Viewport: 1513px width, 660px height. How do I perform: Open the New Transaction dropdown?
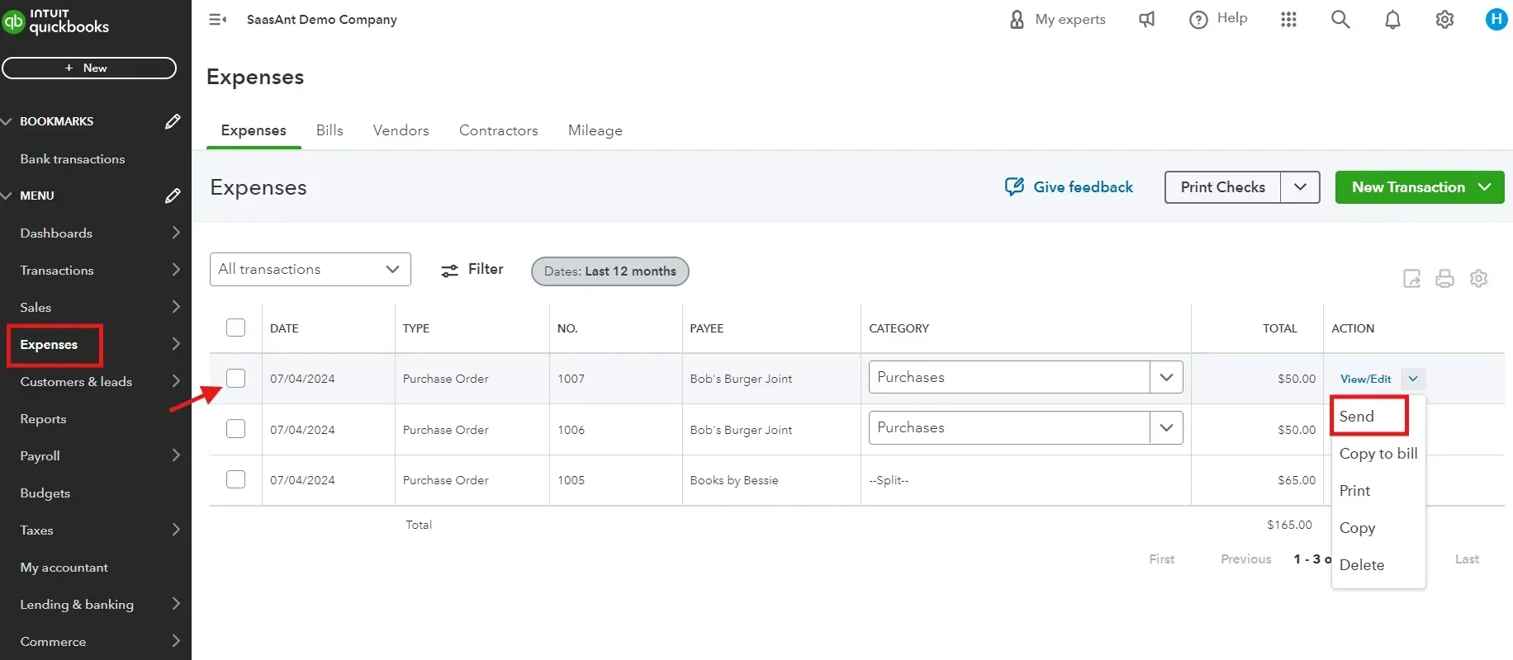(1420, 187)
